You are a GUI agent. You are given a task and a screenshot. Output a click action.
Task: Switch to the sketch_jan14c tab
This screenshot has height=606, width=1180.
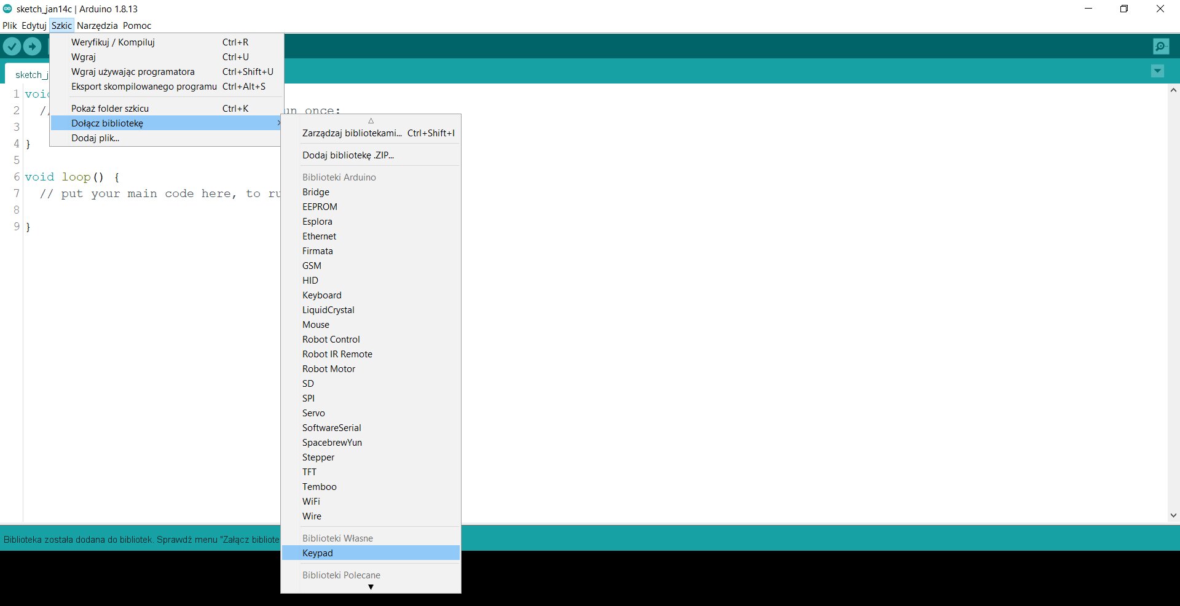point(29,74)
